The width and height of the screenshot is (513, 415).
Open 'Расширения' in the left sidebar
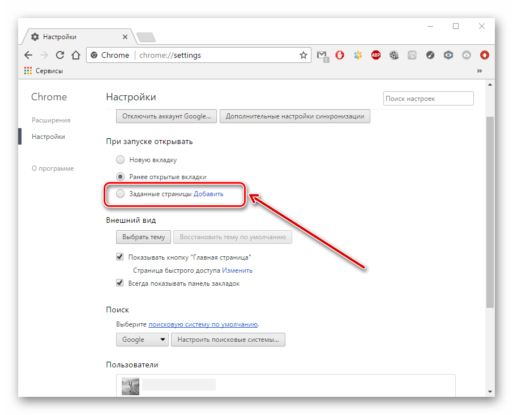pos(51,120)
